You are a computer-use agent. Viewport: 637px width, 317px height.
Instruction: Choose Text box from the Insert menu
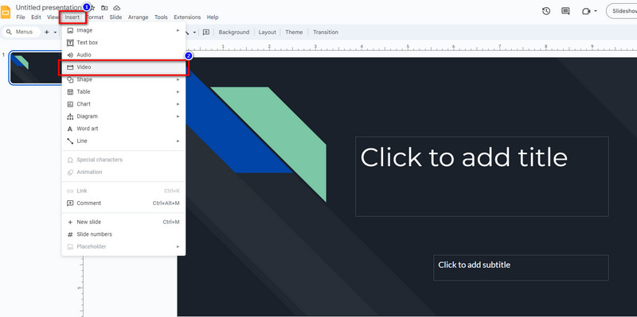point(123,43)
